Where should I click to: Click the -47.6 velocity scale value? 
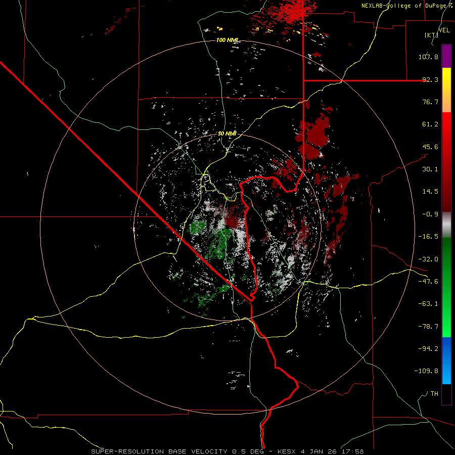428,282
